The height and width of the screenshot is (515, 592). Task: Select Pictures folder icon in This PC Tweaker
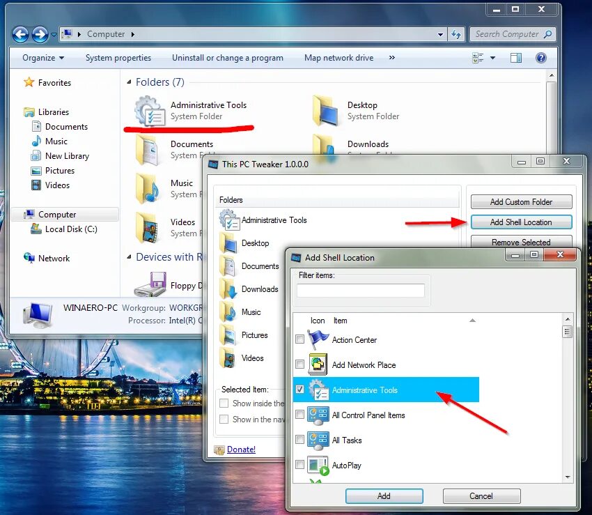(229, 335)
